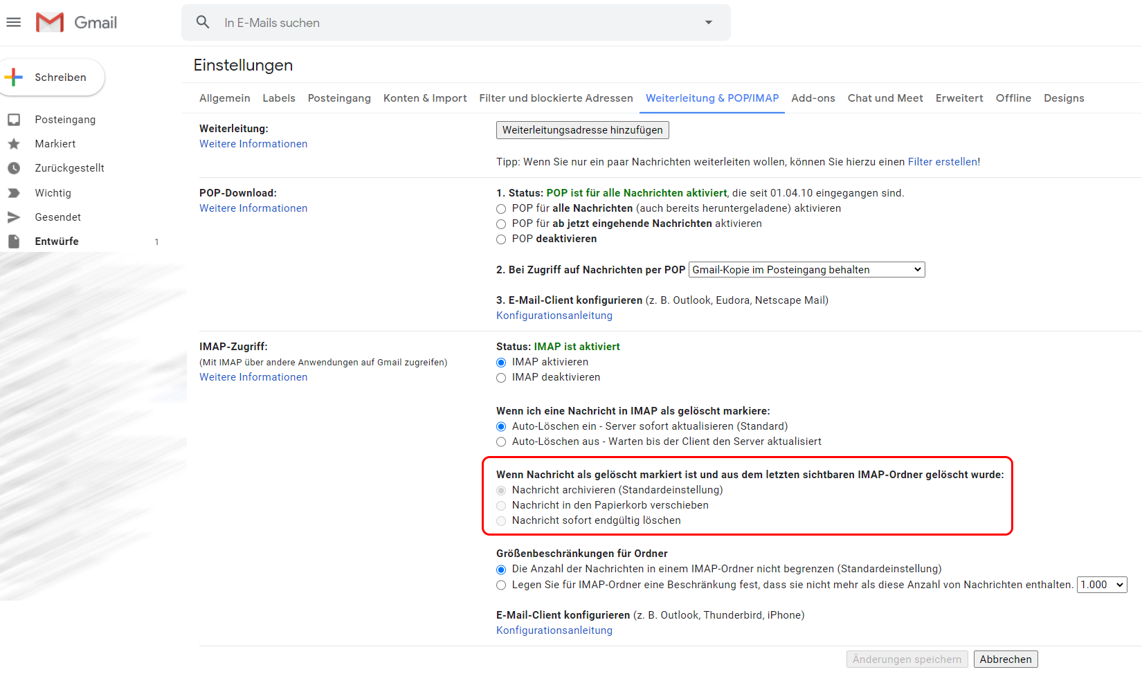Open the 1.000 message limit dropdown
This screenshot has height=683, width=1142.
(x=1102, y=585)
